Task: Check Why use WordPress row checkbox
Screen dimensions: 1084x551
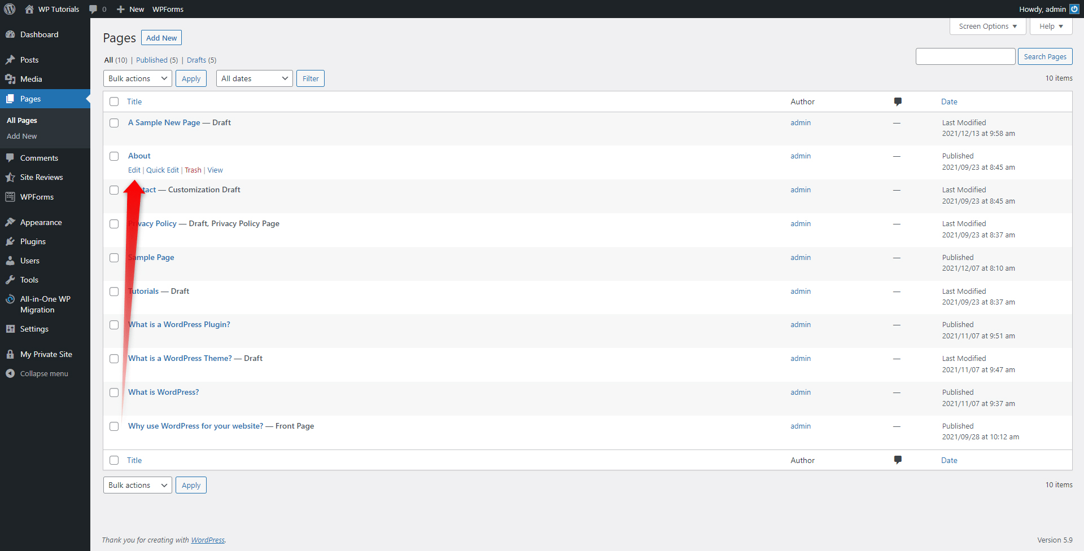Action: tap(114, 426)
